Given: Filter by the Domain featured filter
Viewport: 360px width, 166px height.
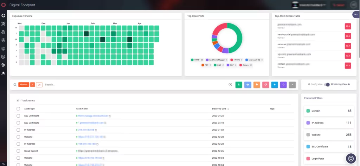Looking at the screenshot, I should click(329, 111).
